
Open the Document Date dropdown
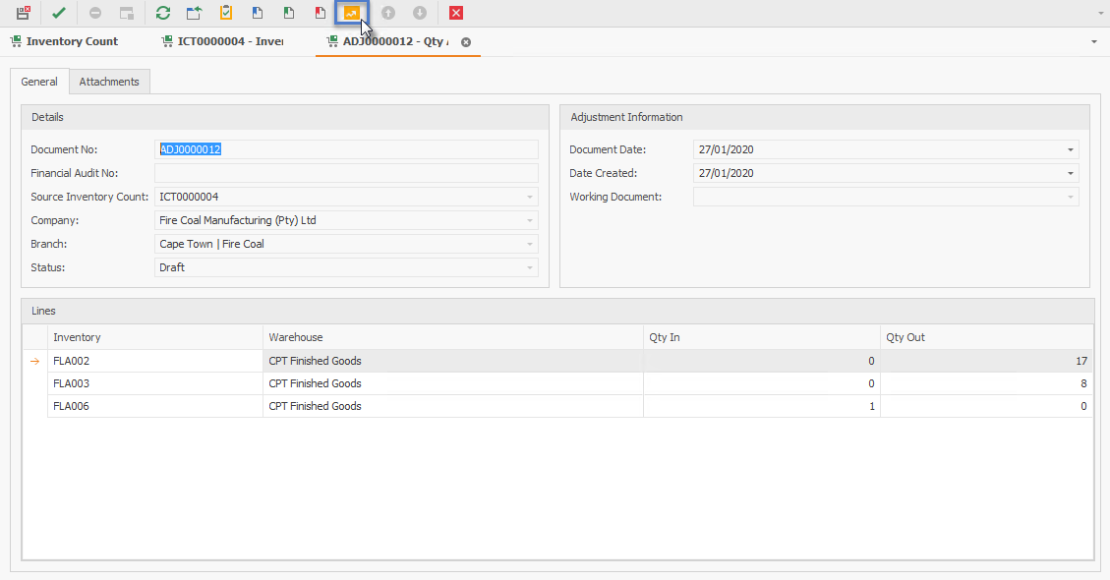tap(1070, 149)
